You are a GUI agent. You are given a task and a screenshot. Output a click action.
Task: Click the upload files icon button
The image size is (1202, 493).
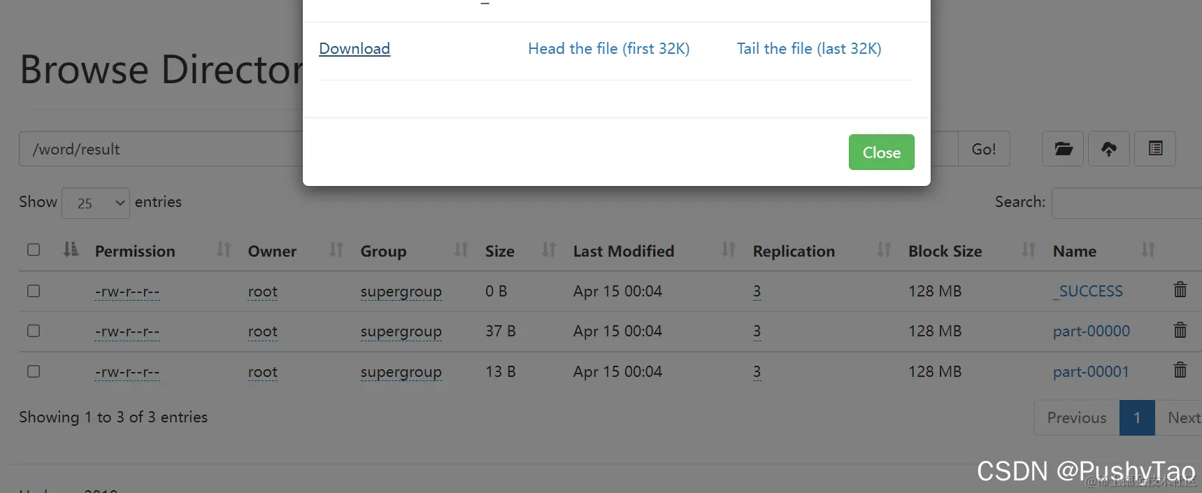pyautogui.click(x=1109, y=149)
